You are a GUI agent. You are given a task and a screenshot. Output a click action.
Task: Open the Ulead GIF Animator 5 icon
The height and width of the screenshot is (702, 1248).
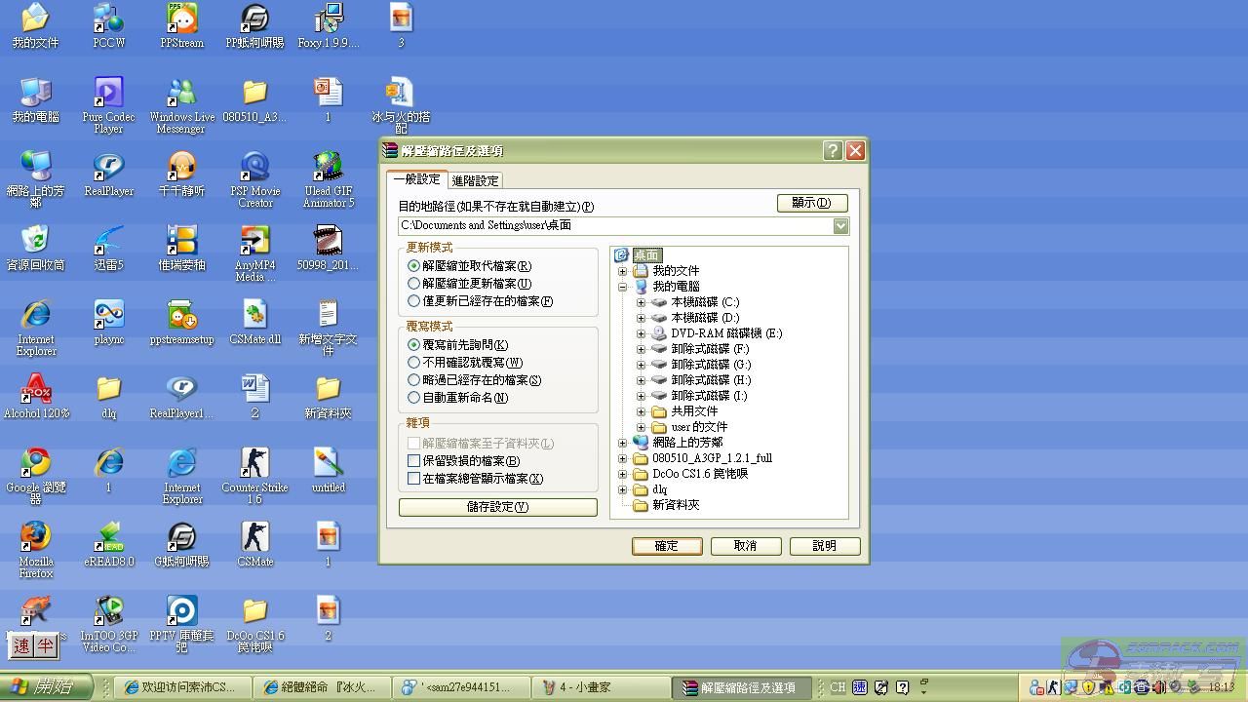[328, 168]
